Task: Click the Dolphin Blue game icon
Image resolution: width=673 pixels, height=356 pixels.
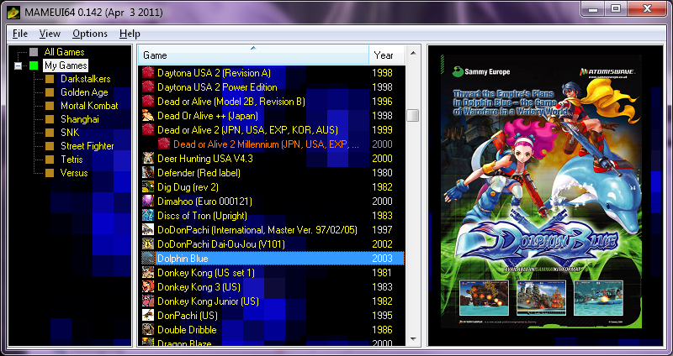Action: click(148, 259)
